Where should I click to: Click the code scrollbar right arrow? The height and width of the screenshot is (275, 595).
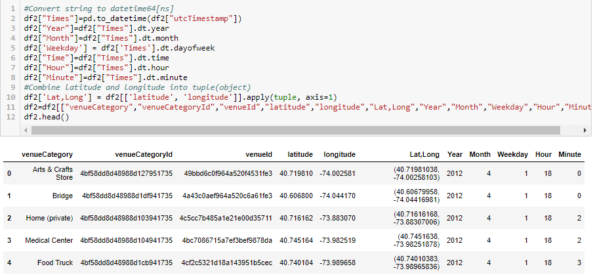pyautogui.click(x=585, y=131)
